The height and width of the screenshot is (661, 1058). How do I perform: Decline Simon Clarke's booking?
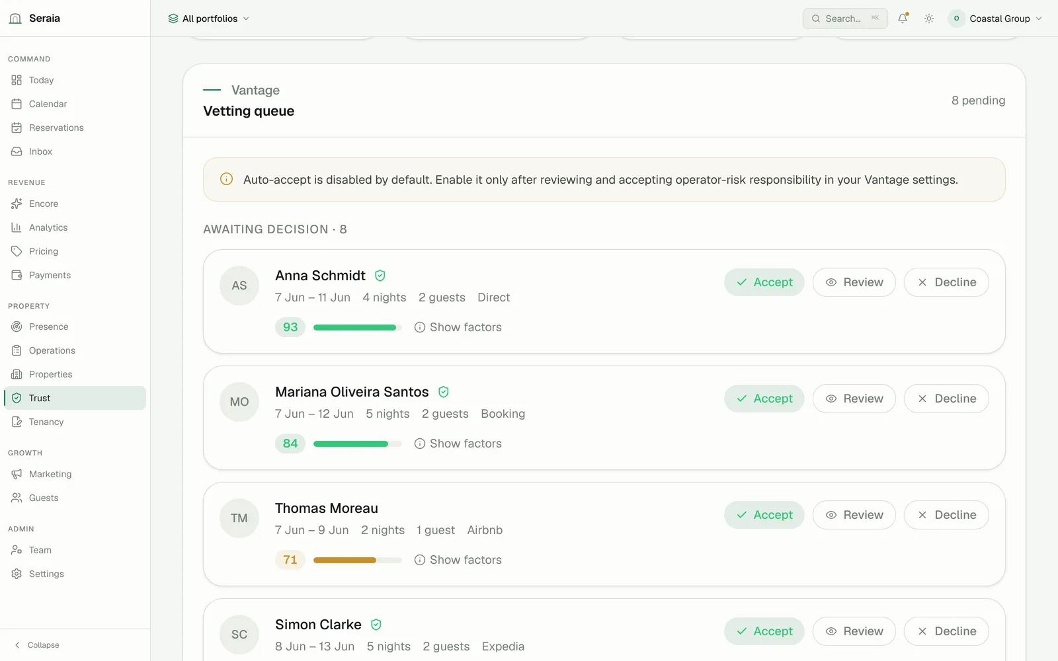tap(946, 631)
